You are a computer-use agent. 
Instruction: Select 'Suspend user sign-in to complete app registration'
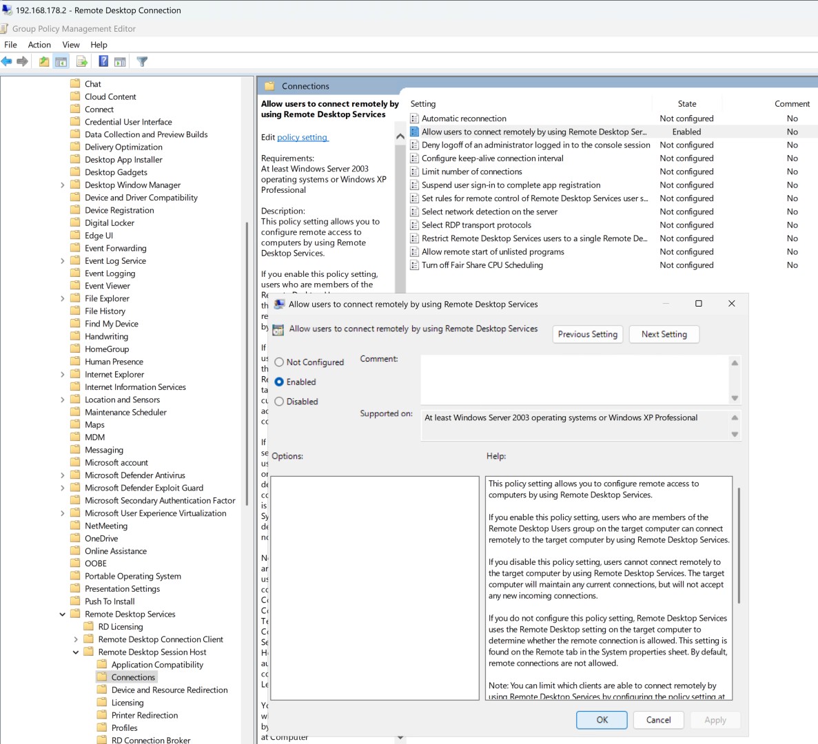tap(511, 185)
